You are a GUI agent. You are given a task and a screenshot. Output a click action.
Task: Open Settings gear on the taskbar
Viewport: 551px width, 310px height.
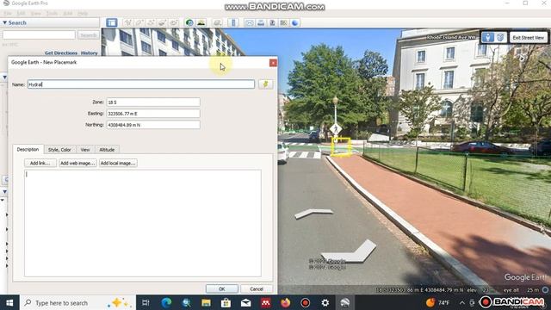click(x=325, y=302)
